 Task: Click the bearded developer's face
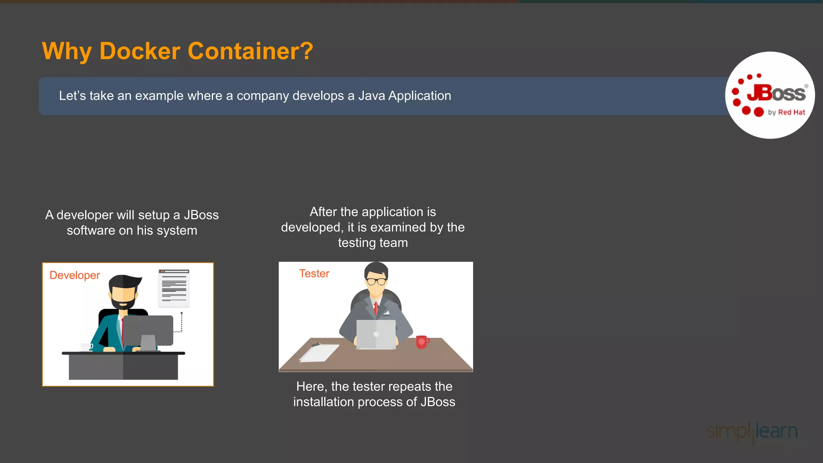tap(123, 295)
